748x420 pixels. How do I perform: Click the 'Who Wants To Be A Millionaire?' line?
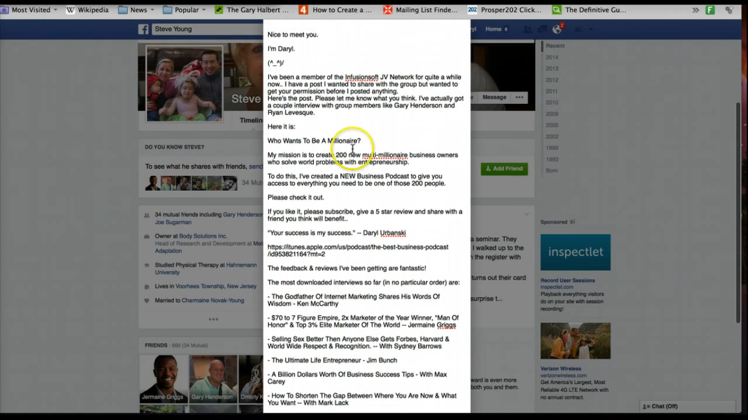(x=314, y=141)
